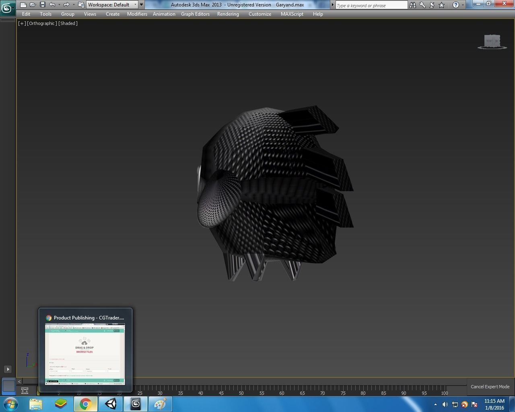Click the Chrome taskbar icon
The image size is (515, 412).
[x=85, y=404]
